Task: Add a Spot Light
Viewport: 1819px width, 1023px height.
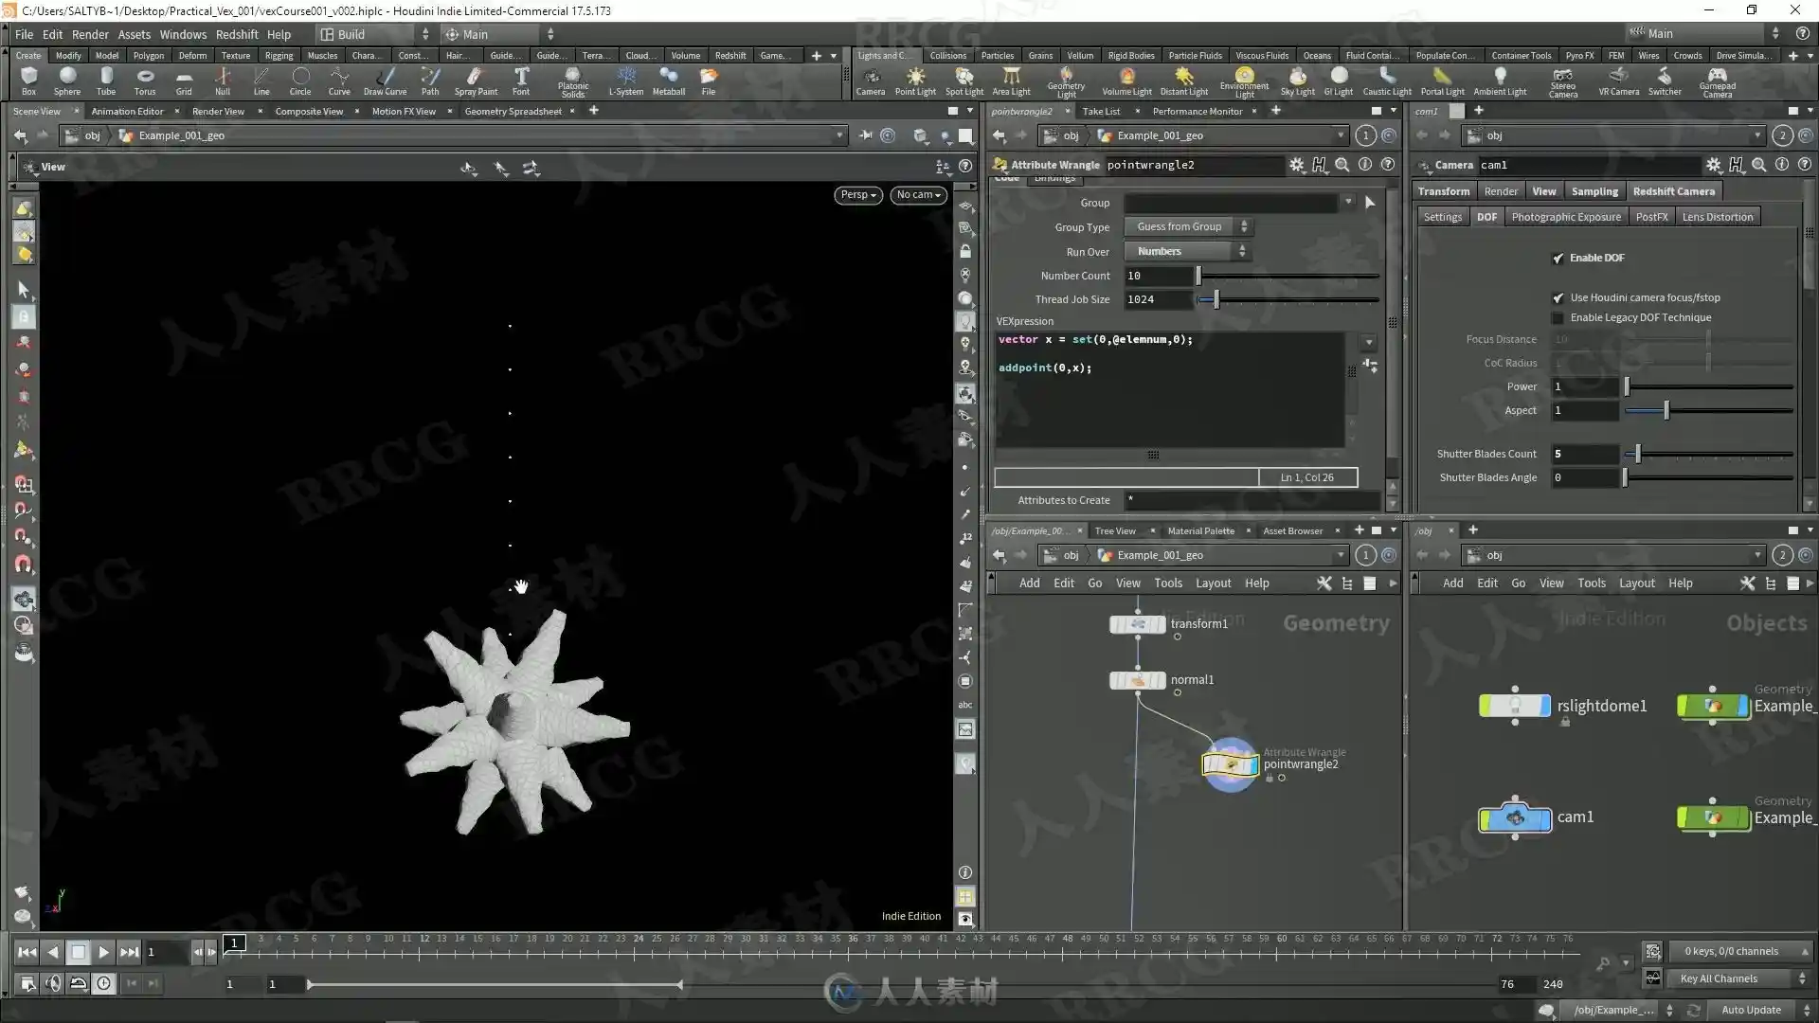Action: (964, 81)
